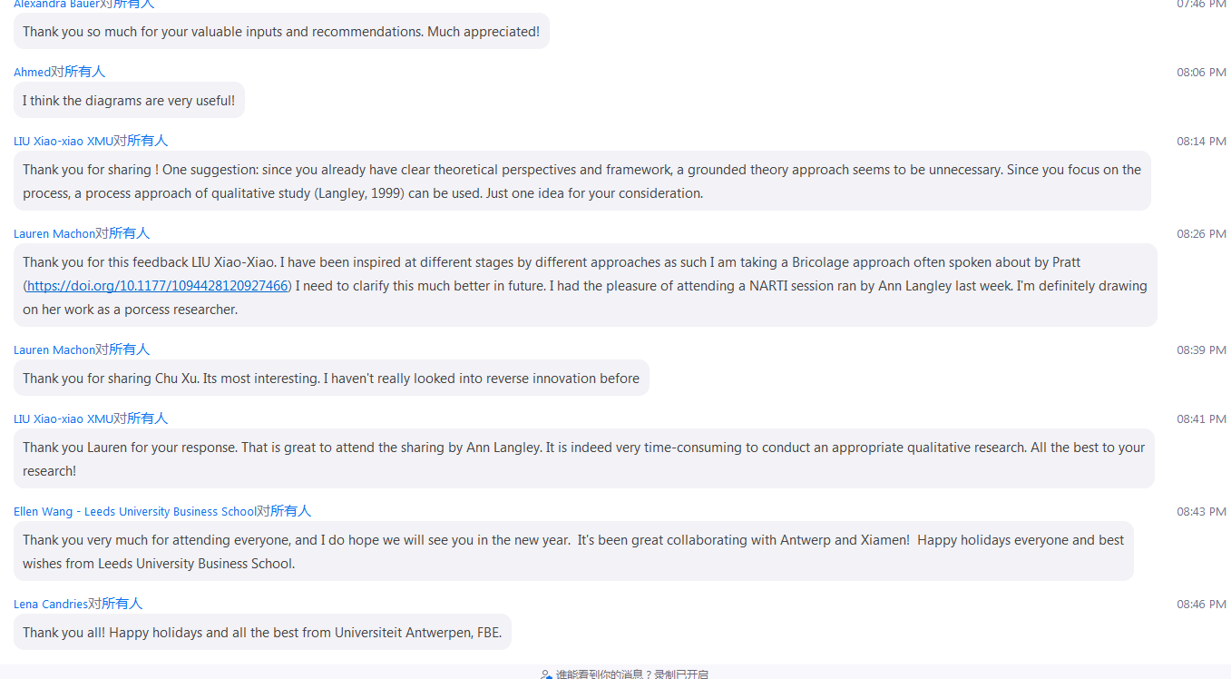The height and width of the screenshot is (679, 1231).
Task: Select Lauren's message about reverse innovation
Action: pyautogui.click(x=331, y=379)
